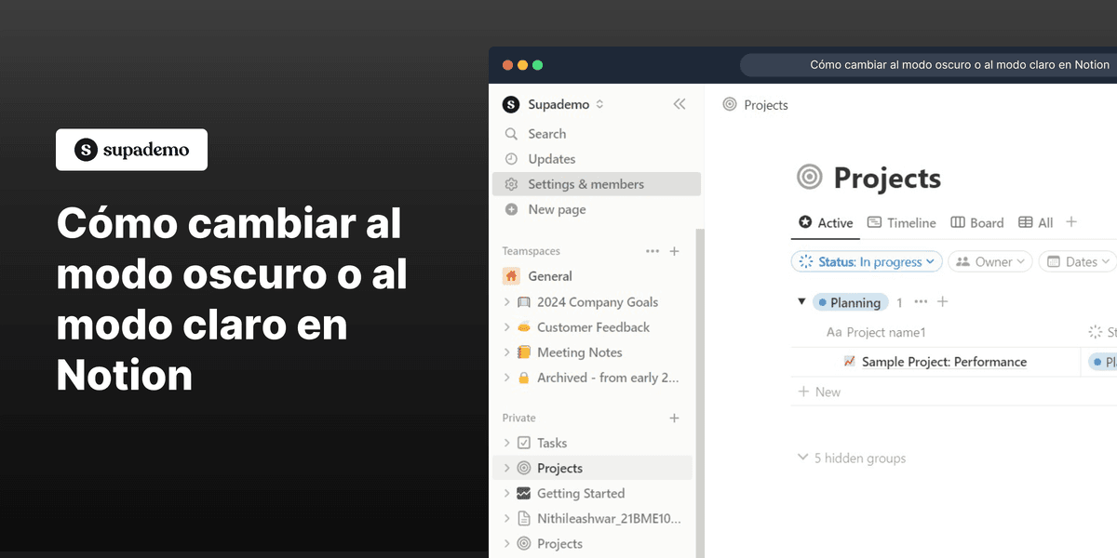Open Settings & members via the gear icon

point(511,184)
